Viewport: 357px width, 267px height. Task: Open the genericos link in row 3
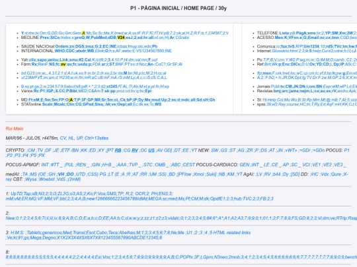(x=52, y=233)
